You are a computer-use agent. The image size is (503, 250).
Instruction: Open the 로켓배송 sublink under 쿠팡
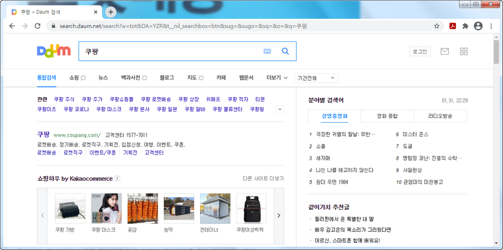[x=46, y=153]
